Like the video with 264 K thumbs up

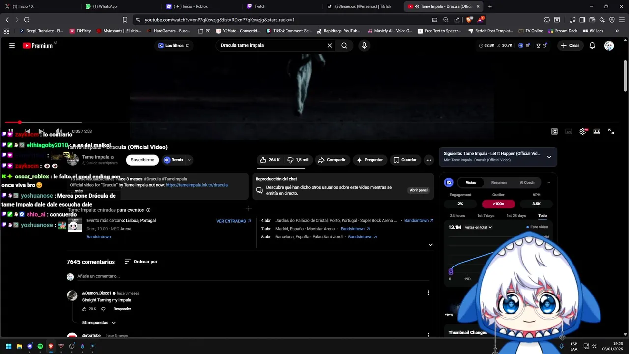[x=270, y=160]
